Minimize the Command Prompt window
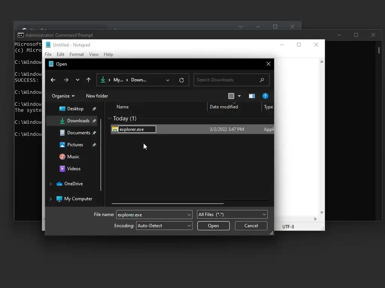 [x=339, y=35]
